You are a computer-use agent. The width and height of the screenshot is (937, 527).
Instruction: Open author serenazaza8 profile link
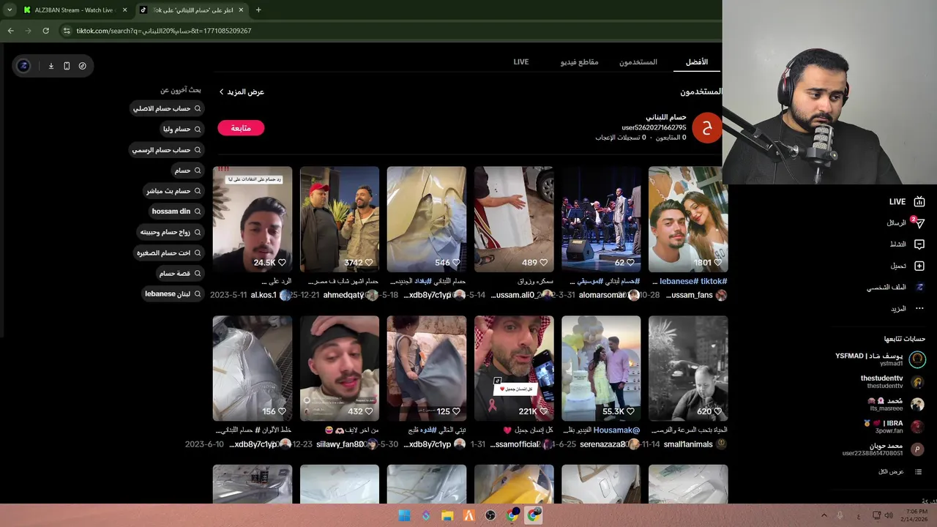602,444
